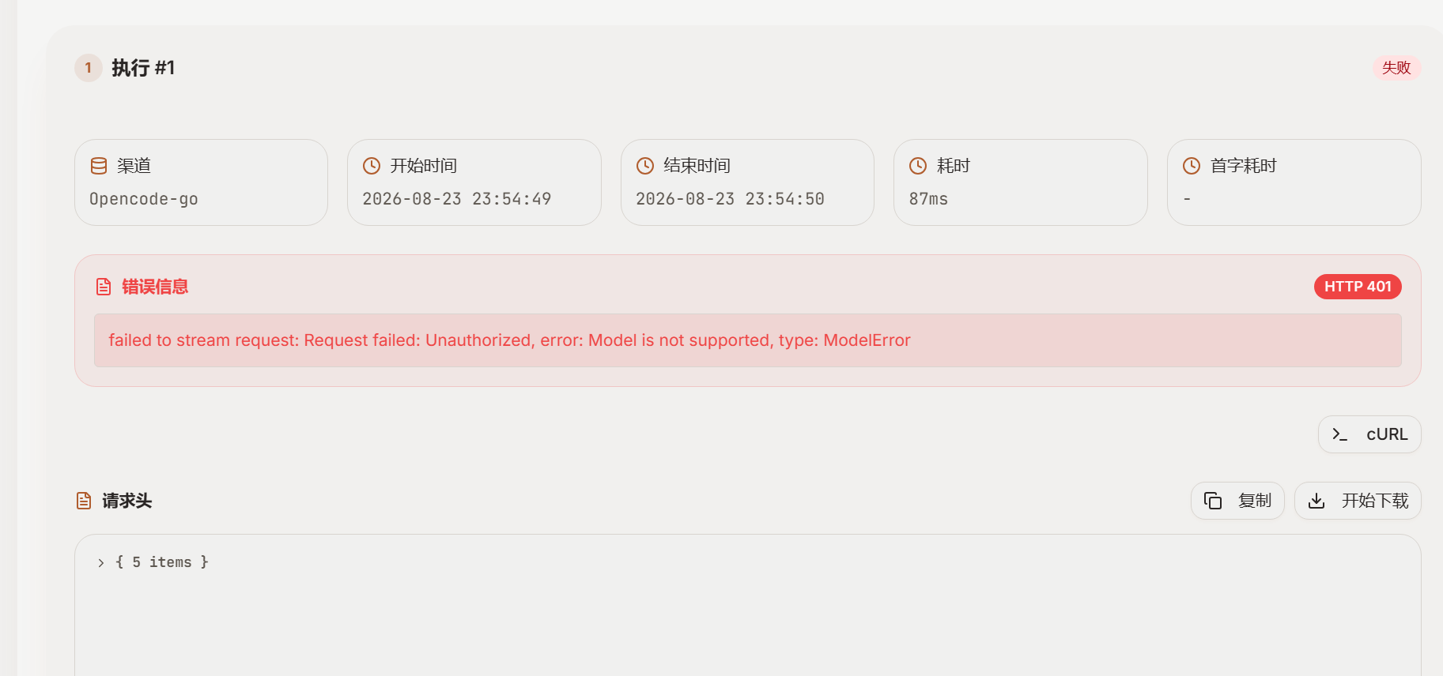Click the document icon next to 请求头
This screenshot has width=1443, height=676.
tap(84, 501)
